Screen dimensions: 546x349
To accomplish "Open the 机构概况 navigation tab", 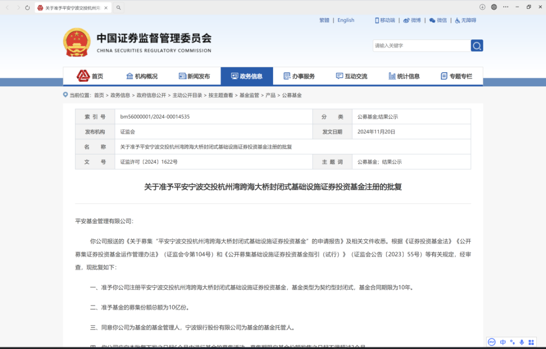I will point(142,76).
